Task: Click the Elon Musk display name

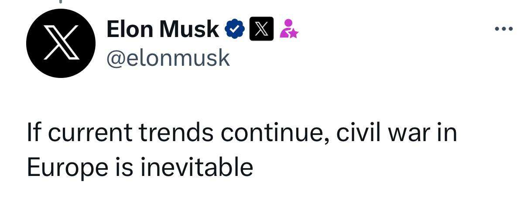Action: tap(162, 29)
